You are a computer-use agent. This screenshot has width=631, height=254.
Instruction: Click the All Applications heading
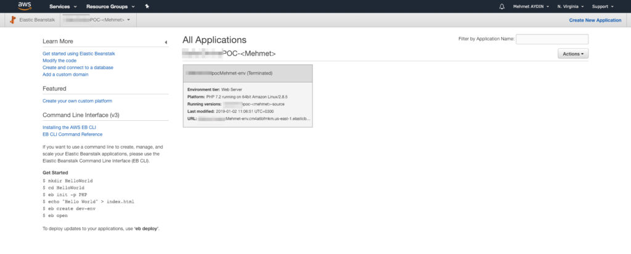214,40
